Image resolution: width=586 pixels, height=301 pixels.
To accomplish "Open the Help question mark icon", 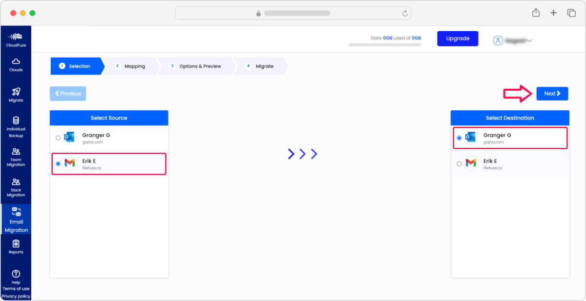I will coord(16,274).
